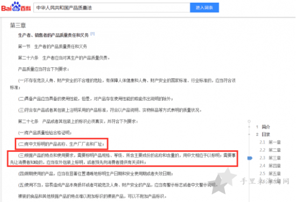296x202 pixels.
Task: Select the bold 生产者、销售者的产品质量责任和义务 title
Action: tap(53, 35)
